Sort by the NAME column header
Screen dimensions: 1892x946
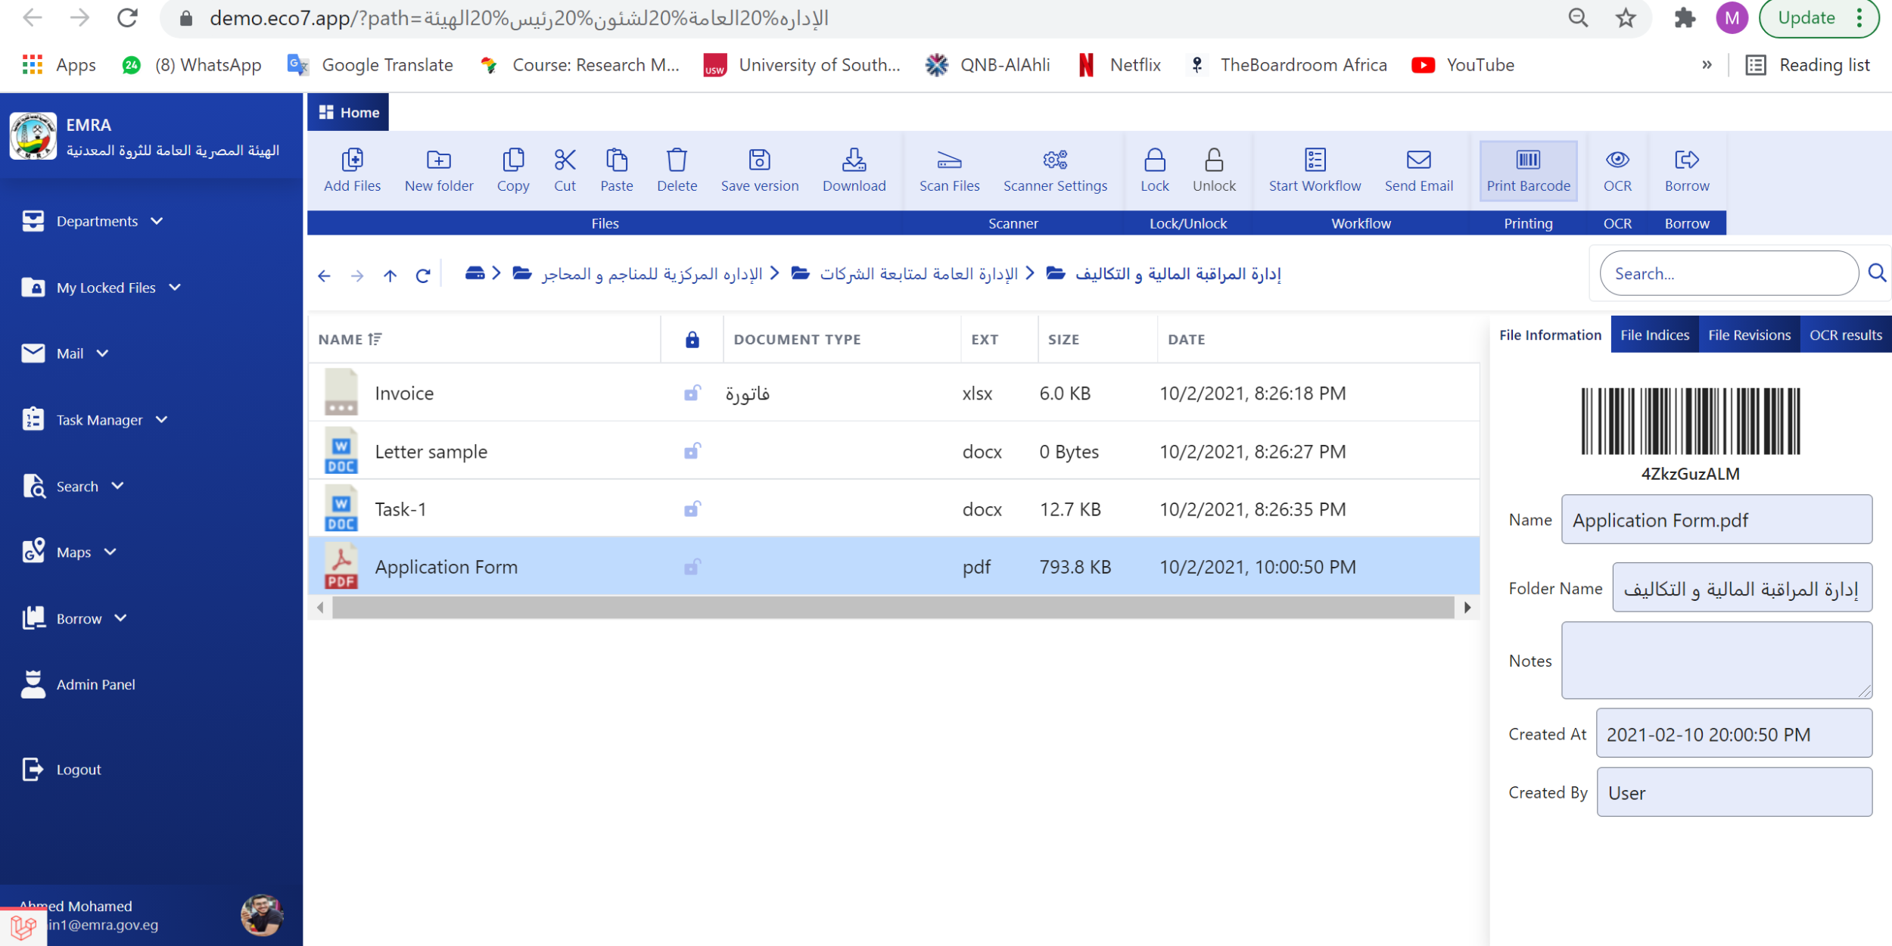pyautogui.click(x=350, y=339)
